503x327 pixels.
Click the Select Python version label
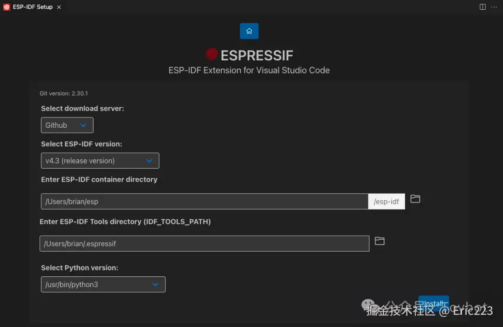pyautogui.click(x=80, y=268)
